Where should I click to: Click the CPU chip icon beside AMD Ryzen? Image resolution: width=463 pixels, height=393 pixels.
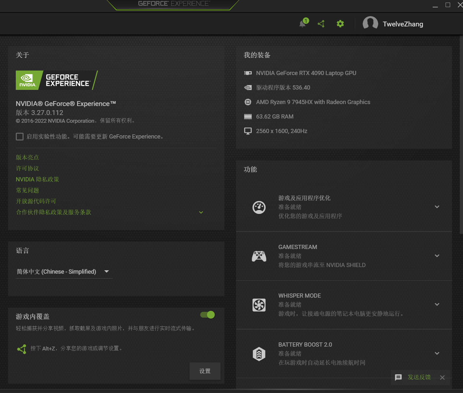tap(248, 102)
